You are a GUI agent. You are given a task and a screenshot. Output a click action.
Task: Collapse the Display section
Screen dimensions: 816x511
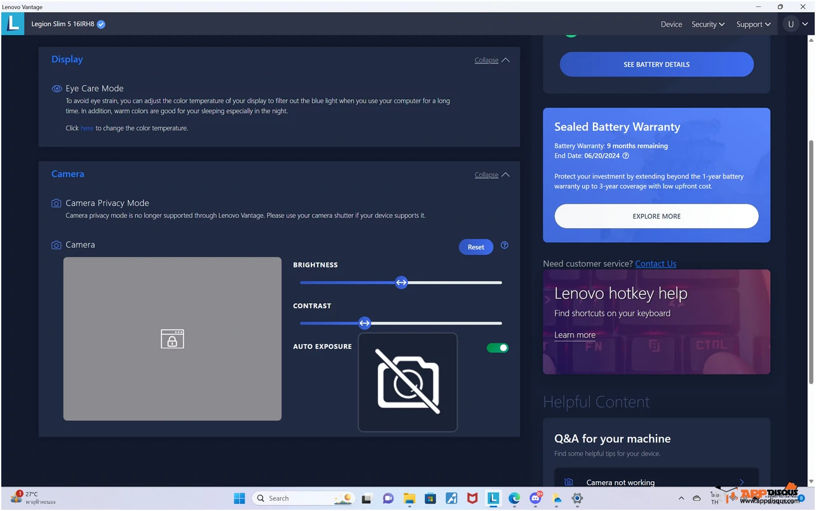tap(492, 60)
